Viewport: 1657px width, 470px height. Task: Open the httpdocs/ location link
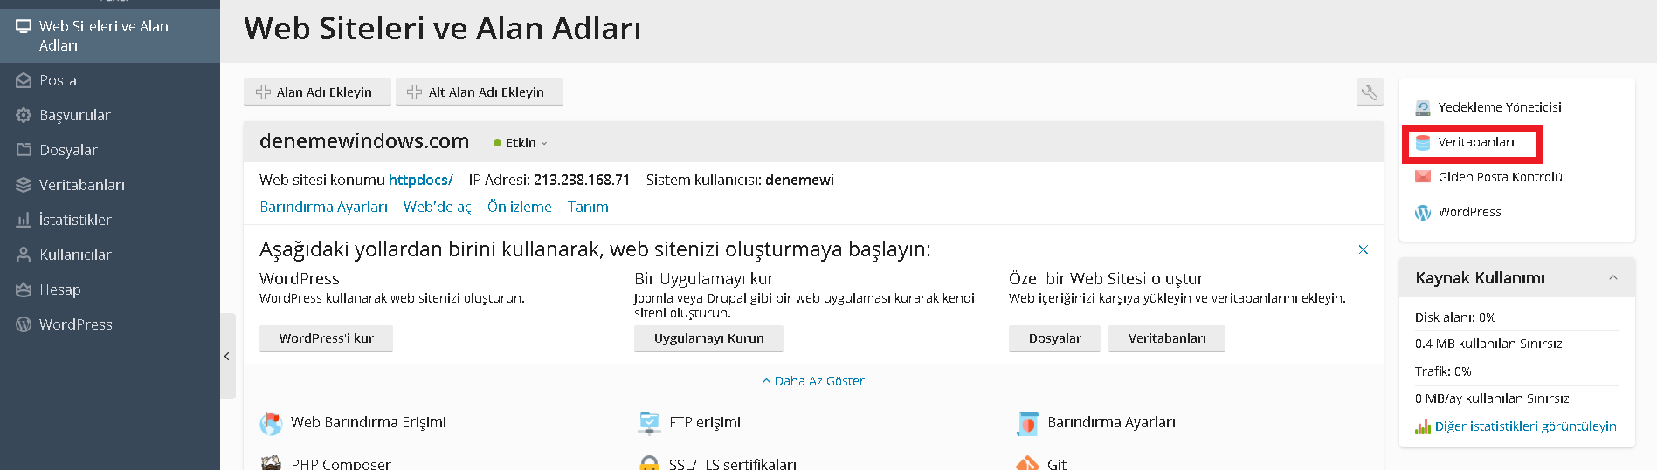(421, 180)
